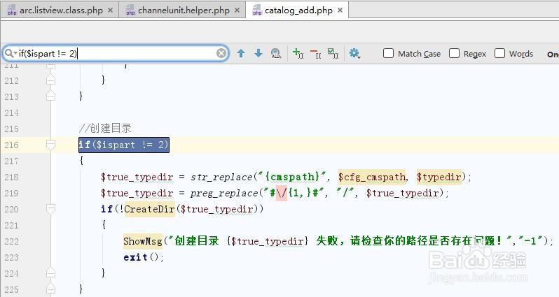This screenshot has width=559, height=297.
Task: Click the //创建目录 comment
Action: click(105, 129)
